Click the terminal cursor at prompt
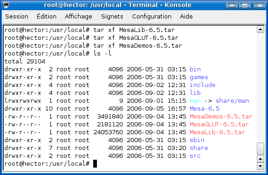 point(95,164)
